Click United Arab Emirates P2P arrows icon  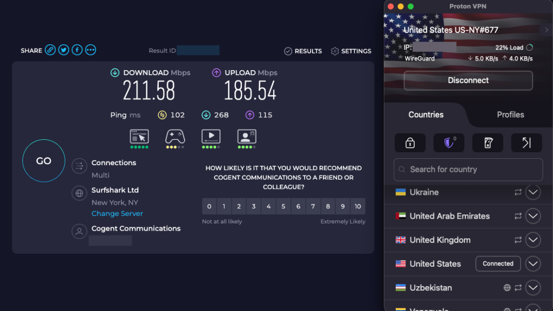tap(518, 216)
